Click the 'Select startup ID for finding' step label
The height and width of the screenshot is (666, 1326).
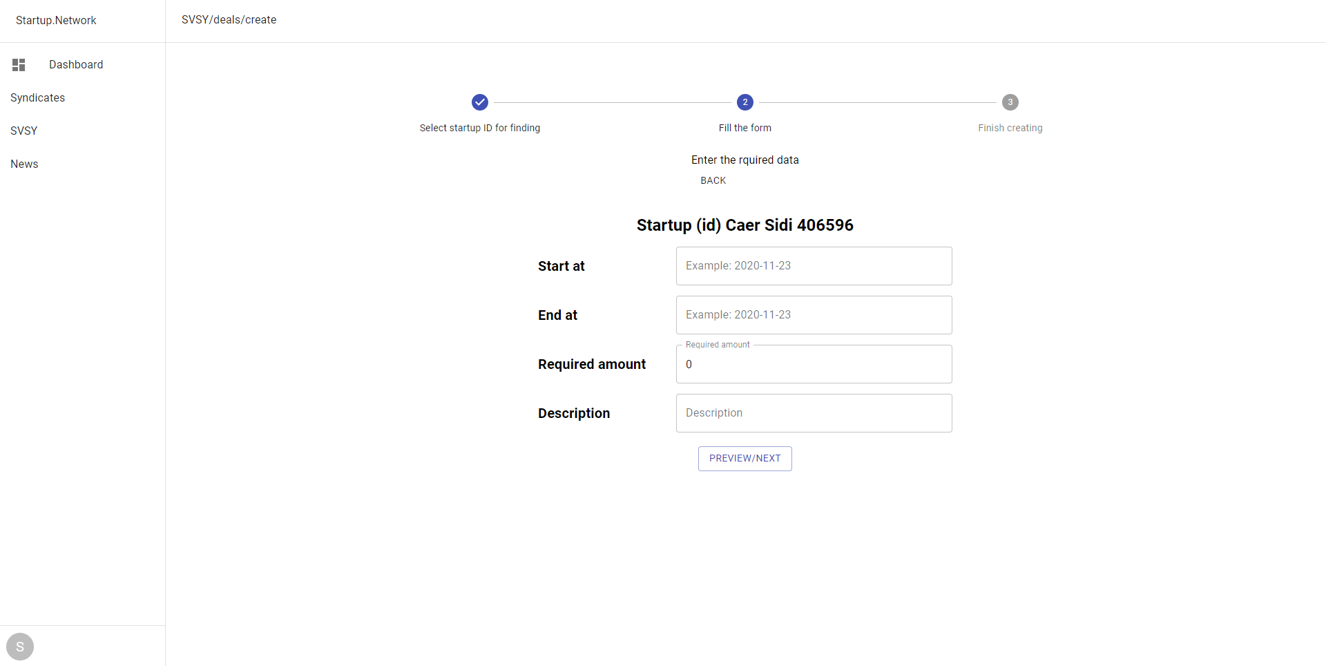(x=480, y=128)
